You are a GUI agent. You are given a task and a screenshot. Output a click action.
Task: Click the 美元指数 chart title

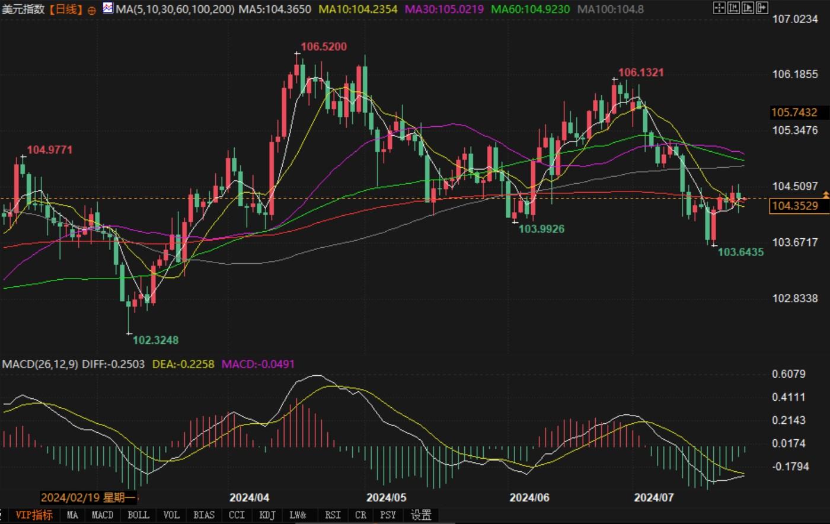24,9
